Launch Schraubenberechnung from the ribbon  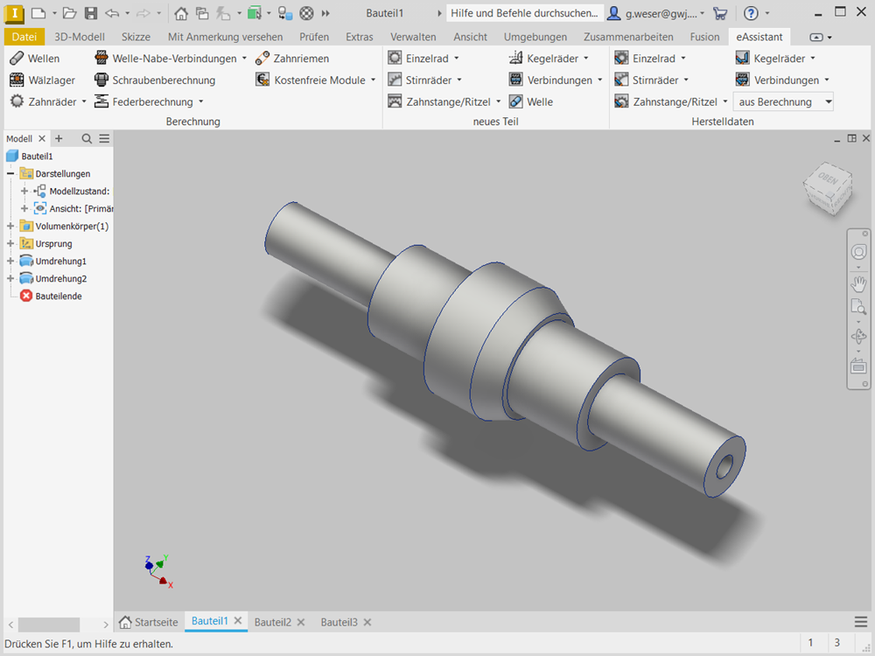click(101, 80)
